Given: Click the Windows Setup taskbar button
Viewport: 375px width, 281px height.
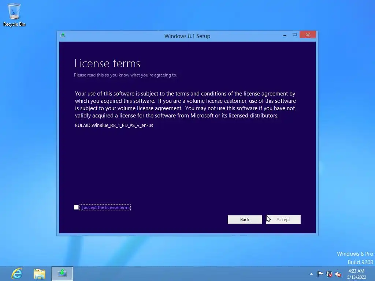Looking at the screenshot, I should [x=62, y=274].
